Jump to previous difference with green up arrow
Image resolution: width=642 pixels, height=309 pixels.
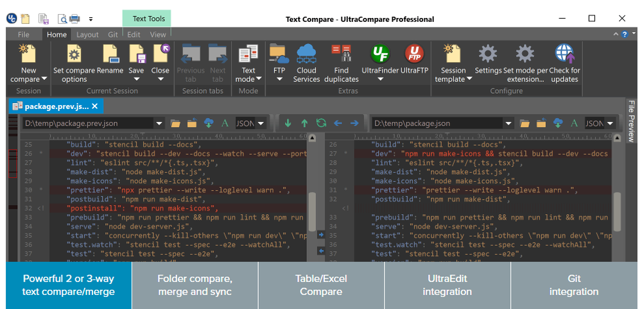tap(304, 123)
